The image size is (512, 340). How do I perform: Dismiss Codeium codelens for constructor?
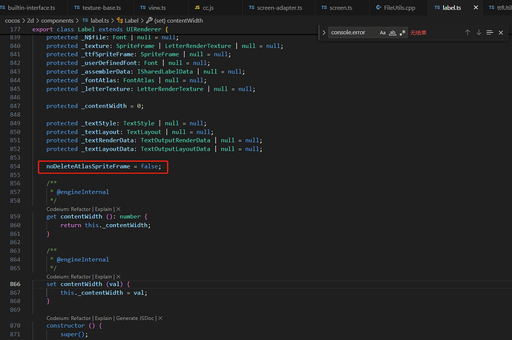[x=160, y=318]
